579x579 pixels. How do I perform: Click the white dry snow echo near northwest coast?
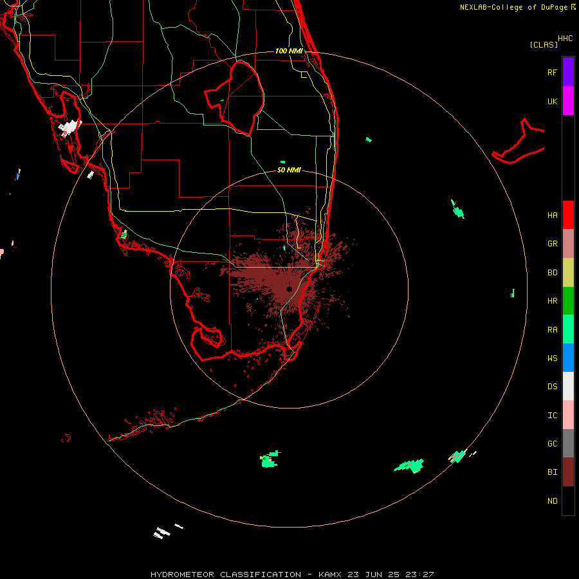click(x=69, y=127)
